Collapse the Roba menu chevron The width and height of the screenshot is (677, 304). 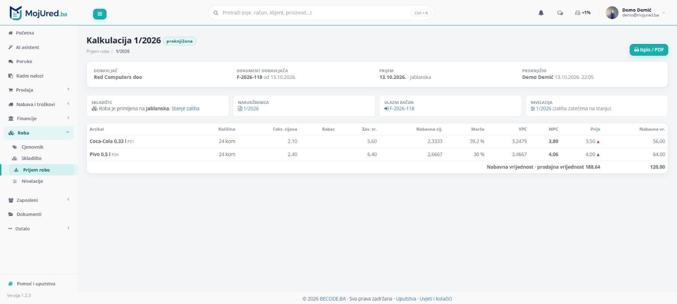click(x=67, y=132)
